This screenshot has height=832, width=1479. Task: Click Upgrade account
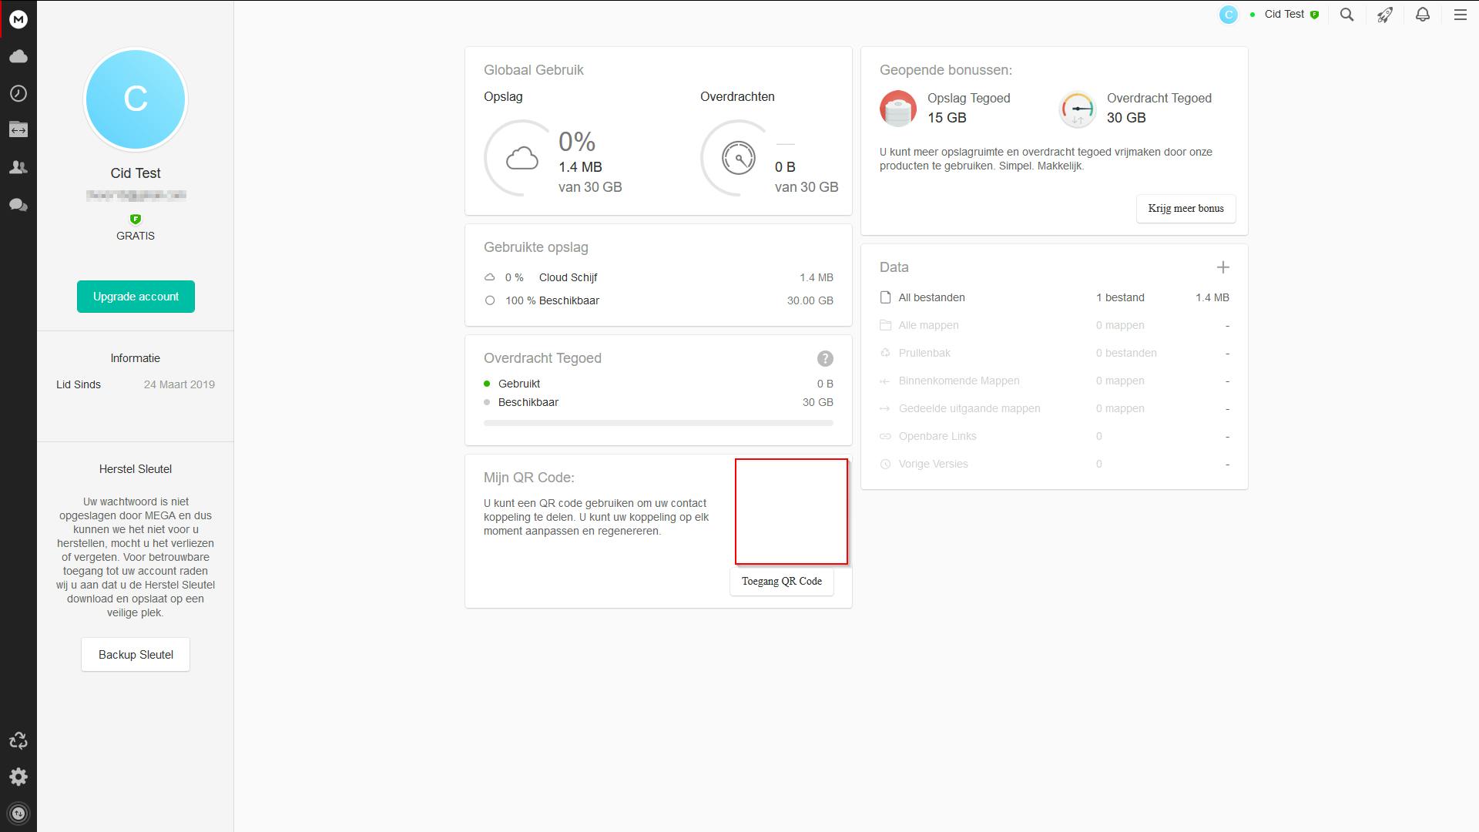click(135, 296)
